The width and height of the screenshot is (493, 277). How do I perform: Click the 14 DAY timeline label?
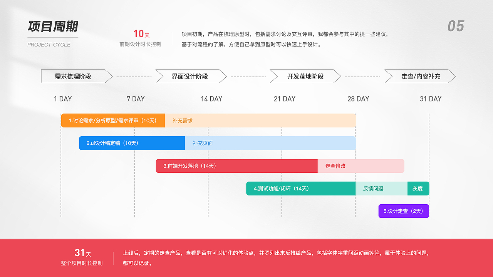(x=211, y=99)
